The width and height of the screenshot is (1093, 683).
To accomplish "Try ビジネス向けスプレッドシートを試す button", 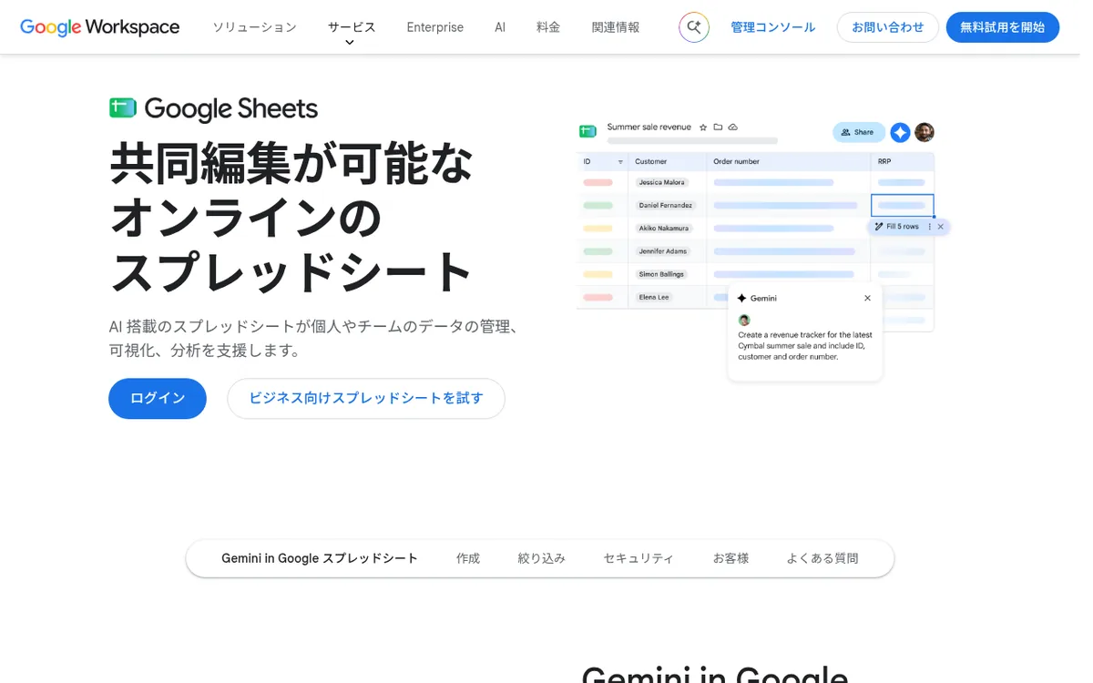I will tap(366, 399).
